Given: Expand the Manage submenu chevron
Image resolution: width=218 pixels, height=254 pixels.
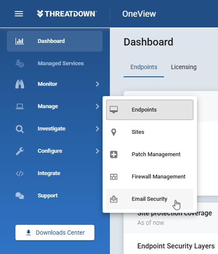Looking at the screenshot, I should pyautogui.click(x=97, y=106).
